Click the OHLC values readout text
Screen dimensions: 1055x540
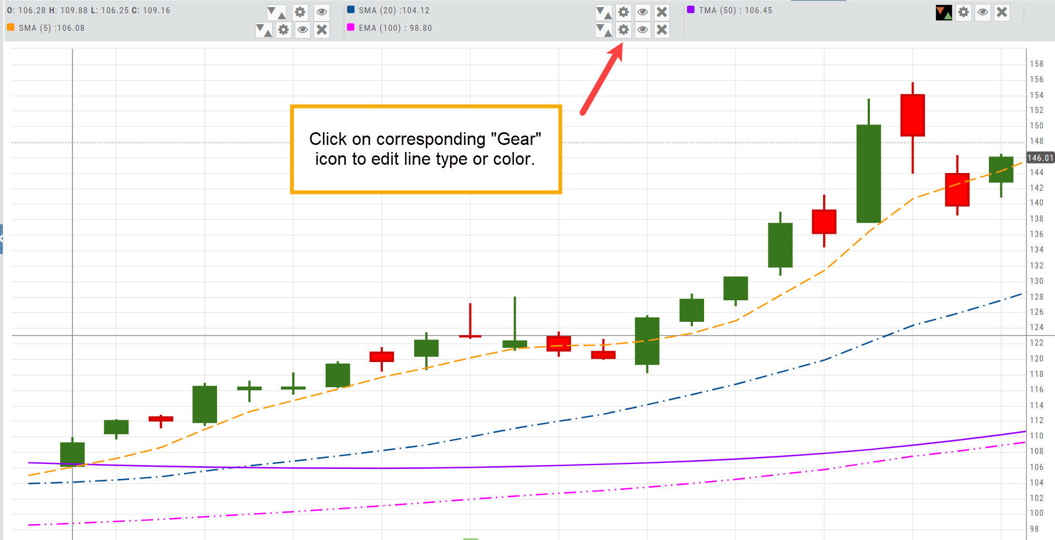(88, 10)
